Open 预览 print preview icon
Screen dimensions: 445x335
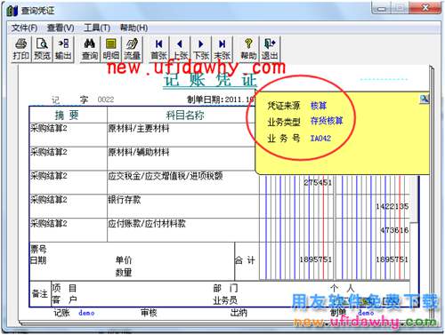point(42,49)
